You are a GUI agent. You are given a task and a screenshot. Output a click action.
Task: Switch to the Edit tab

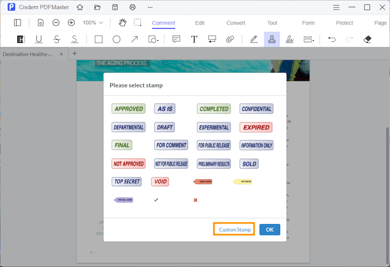199,23
